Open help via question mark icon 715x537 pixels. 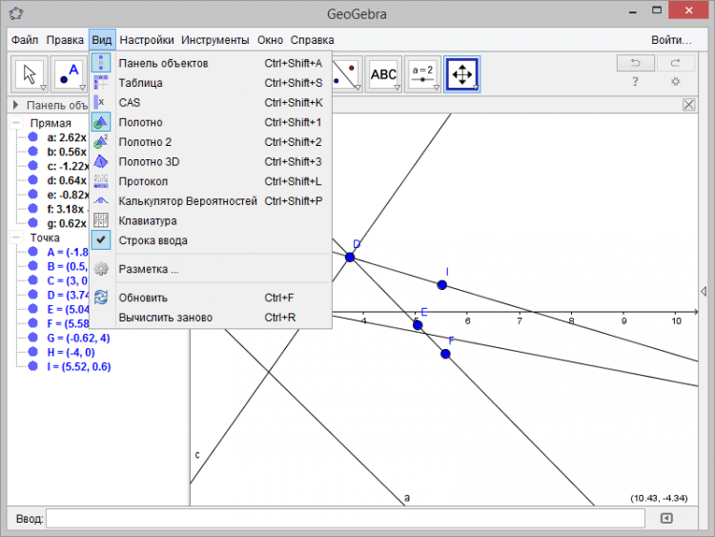pos(635,82)
